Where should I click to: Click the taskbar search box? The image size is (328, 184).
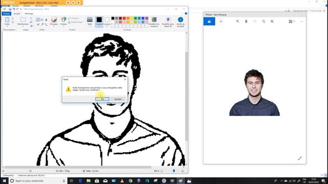pyautogui.click(x=37, y=180)
